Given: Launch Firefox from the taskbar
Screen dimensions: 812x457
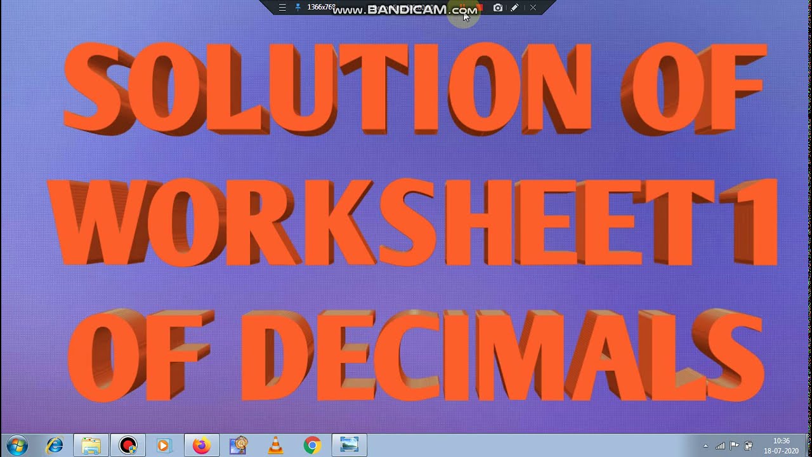Looking at the screenshot, I should pos(201,445).
